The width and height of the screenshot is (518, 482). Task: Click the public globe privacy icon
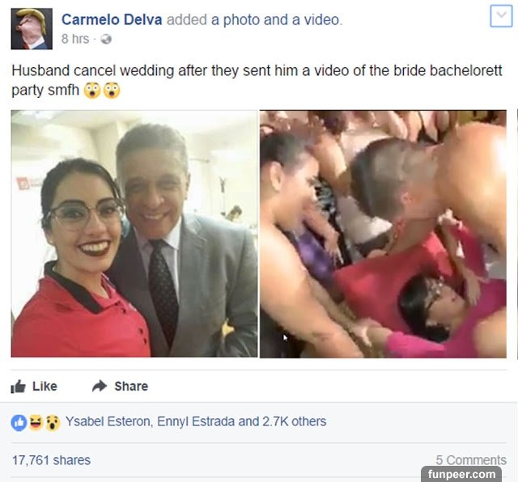tap(106, 40)
